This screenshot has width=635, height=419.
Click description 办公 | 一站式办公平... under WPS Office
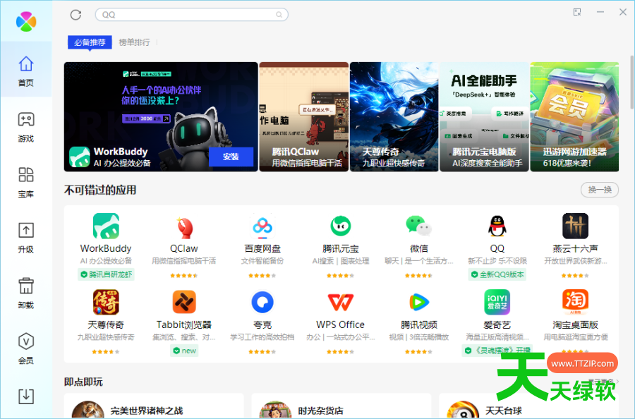[x=341, y=337]
